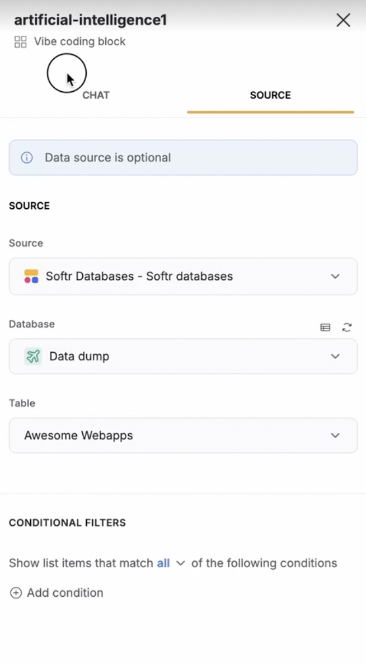Viewport: 366px width, 664px height.
Task: Click the 'Data source is optional' banner
Action: [183, 158]
